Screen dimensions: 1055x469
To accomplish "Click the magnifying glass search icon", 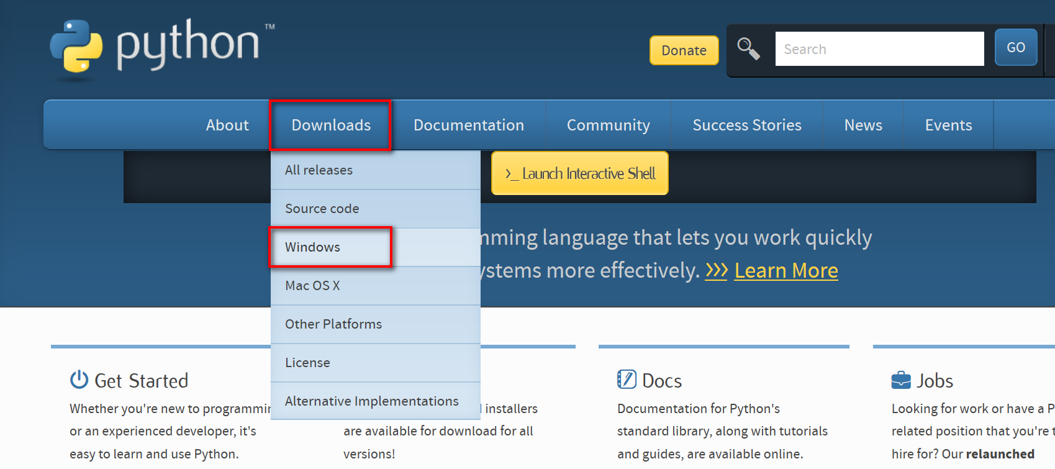I will pos(748,48).
